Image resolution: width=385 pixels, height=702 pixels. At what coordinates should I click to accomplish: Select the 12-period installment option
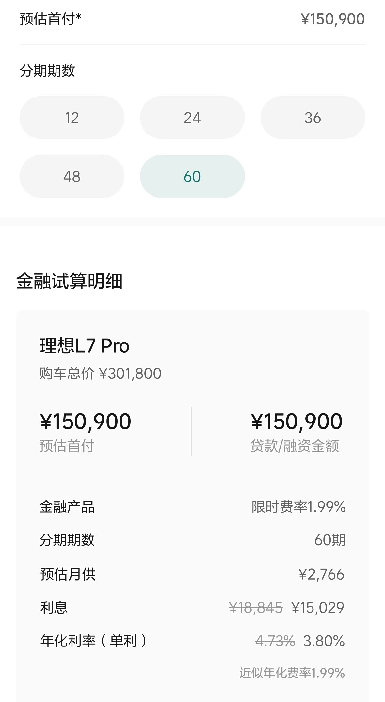pos(72,118)
